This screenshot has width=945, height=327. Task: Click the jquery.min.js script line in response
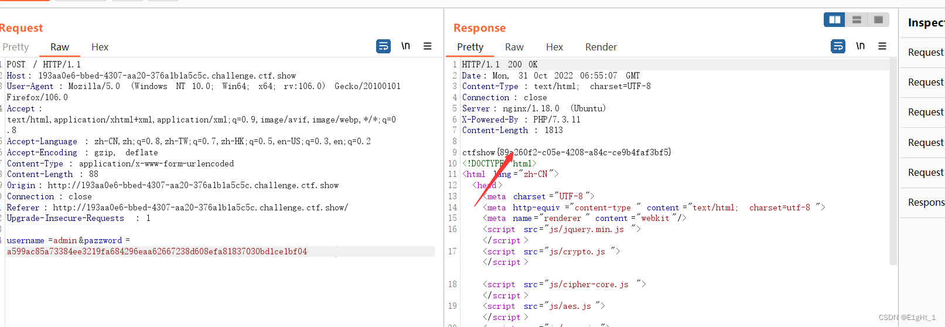[561, 229]
